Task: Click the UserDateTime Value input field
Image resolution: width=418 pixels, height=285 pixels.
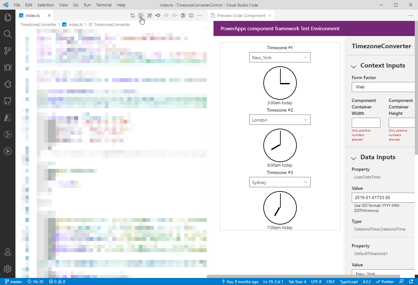Action: pyautogui.click(x=383, y=198)
